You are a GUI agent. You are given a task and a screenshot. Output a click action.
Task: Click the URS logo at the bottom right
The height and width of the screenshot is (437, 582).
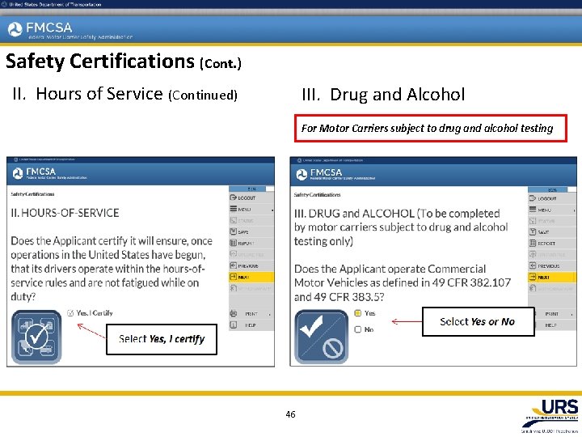pos(550,415)
